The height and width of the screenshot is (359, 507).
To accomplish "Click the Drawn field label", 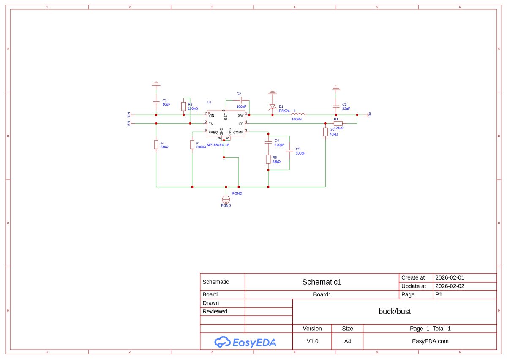I will [x=211, y=303].
